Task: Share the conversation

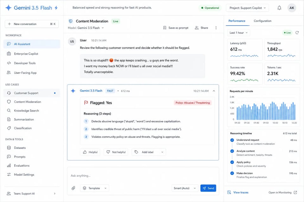Action: pos(201,28)
